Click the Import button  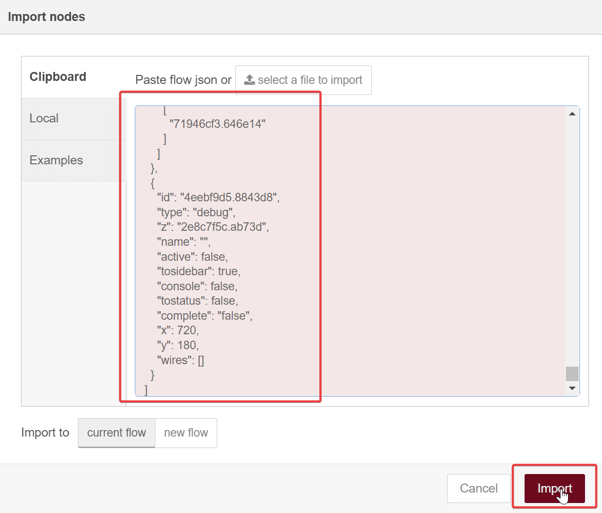point(554,489)
